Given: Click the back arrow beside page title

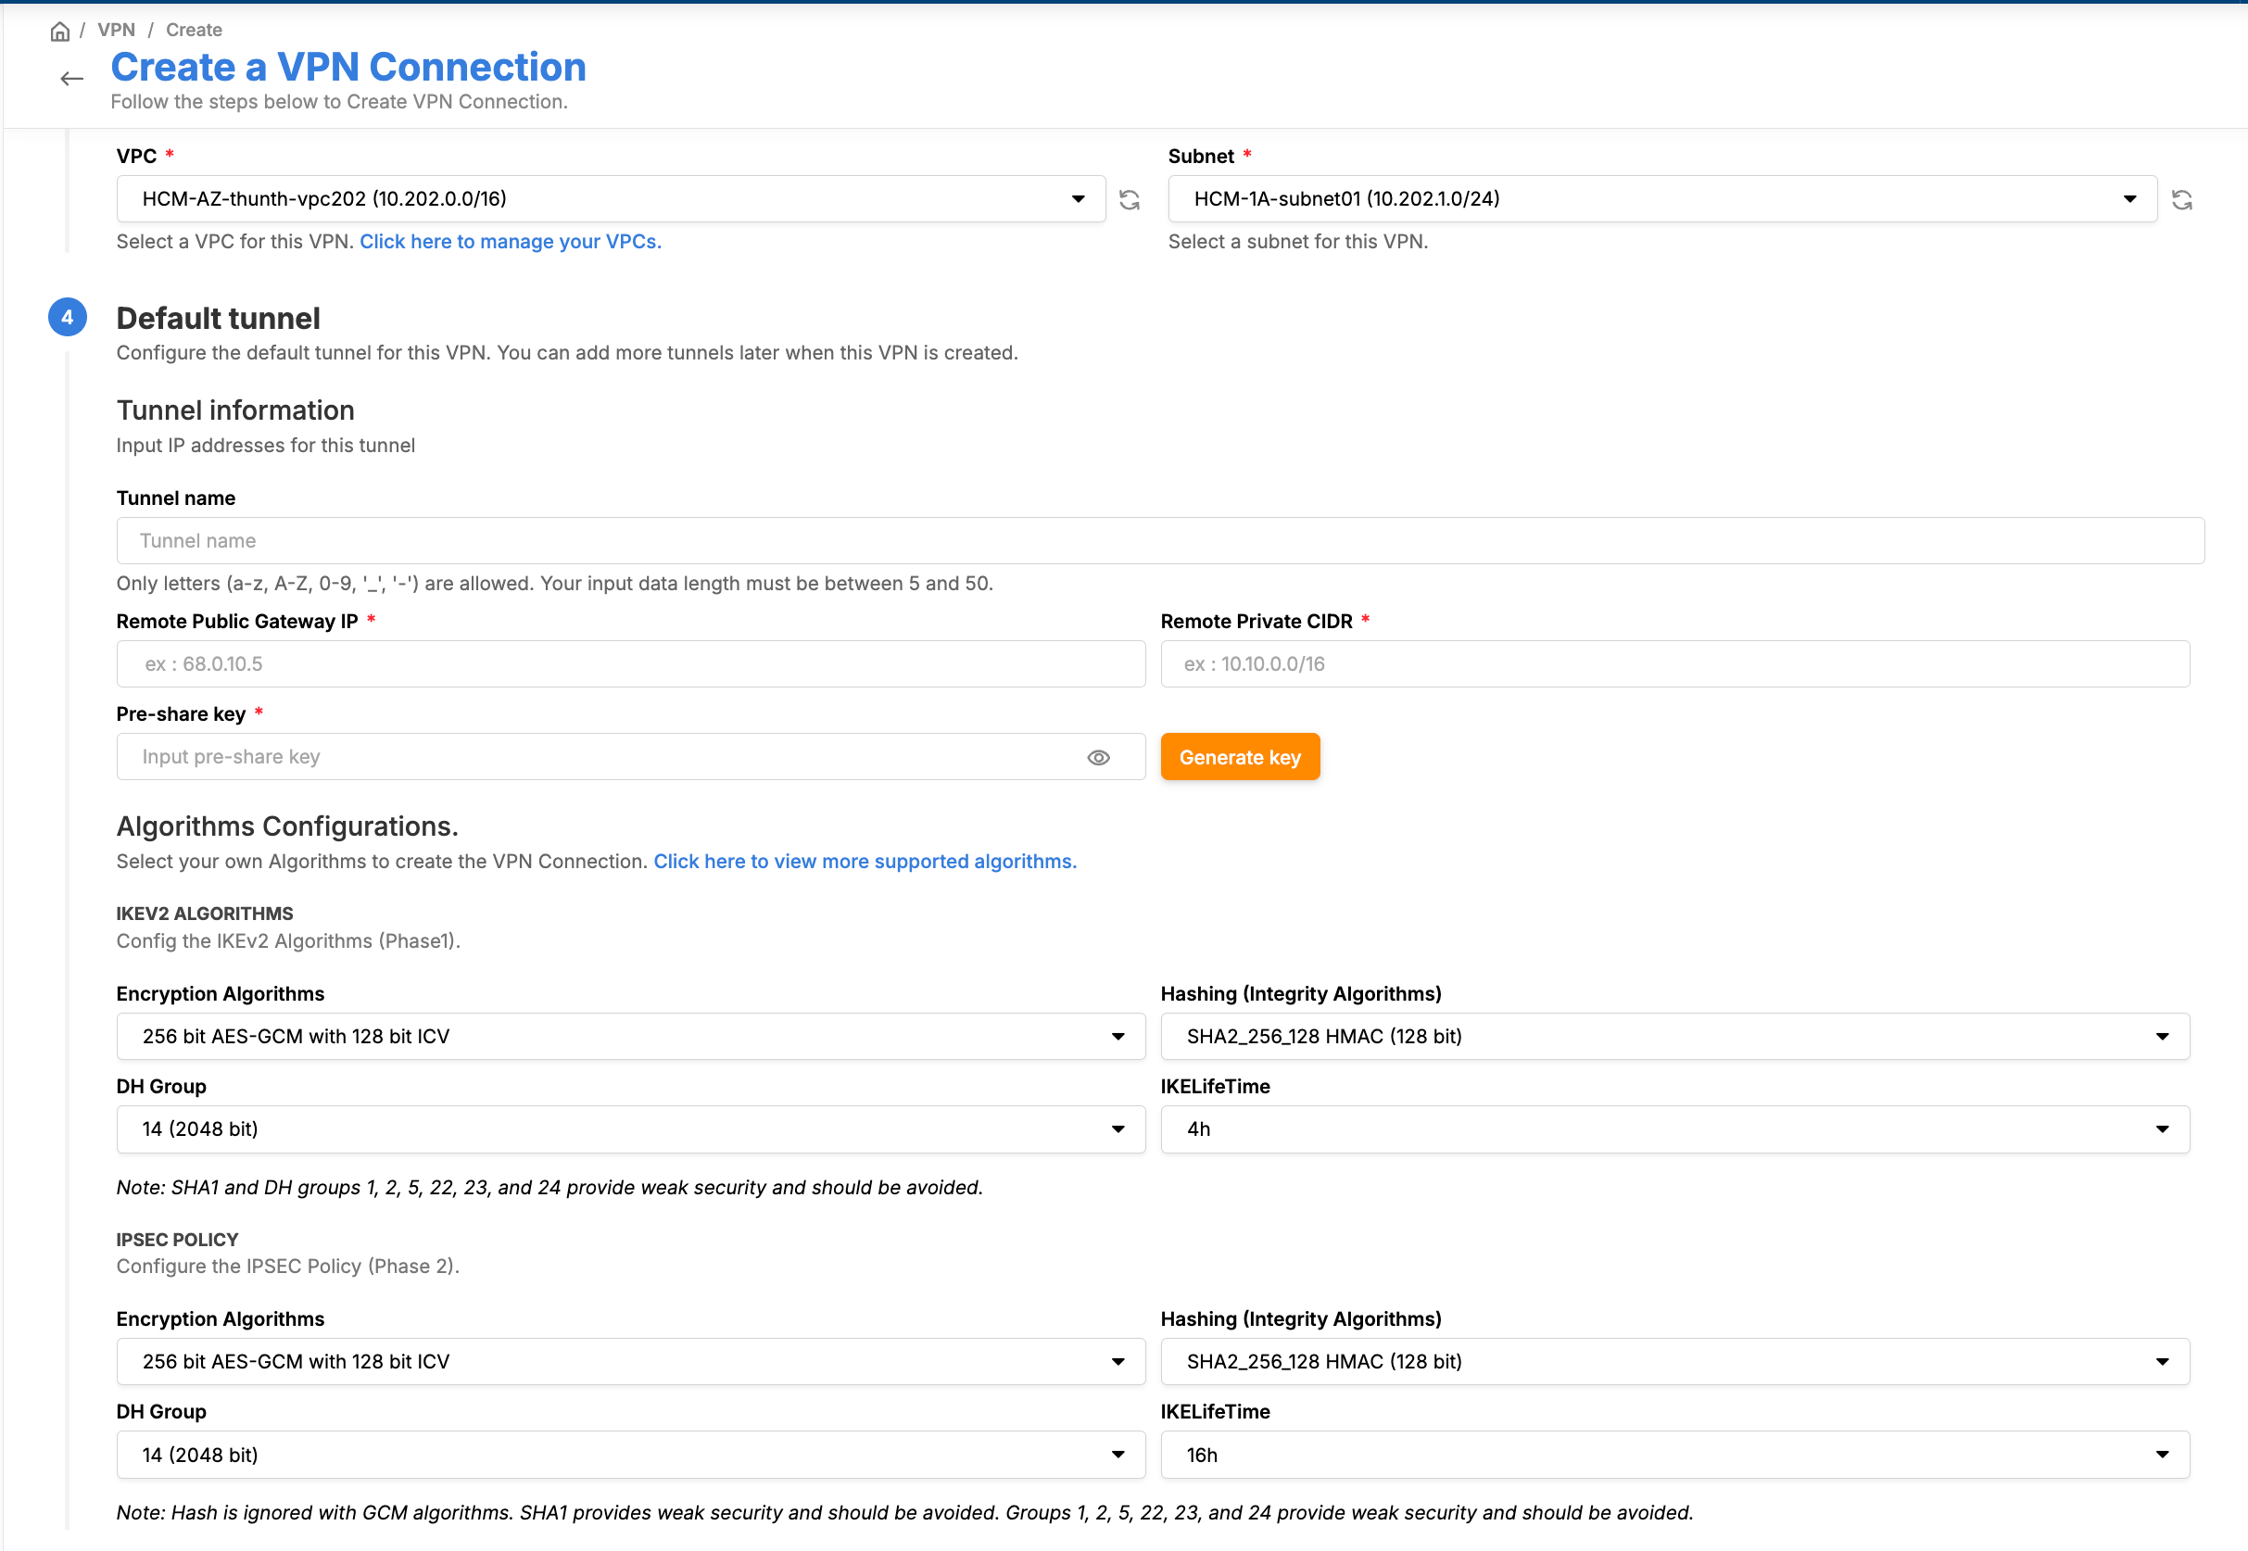Looking at the screenshot, I should 72,79.
